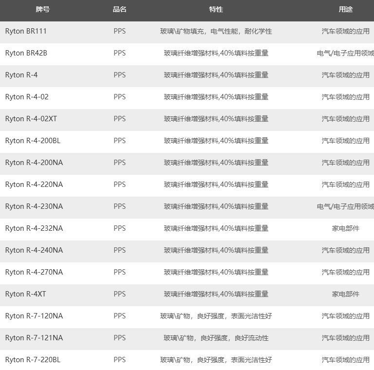Click 家电部件 in the Ryton R-4XT row
Screen dimensions: 374x370
[x=346, y=294]
